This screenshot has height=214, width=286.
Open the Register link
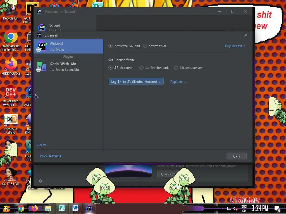pyautogui.click(x=178, y=82)
